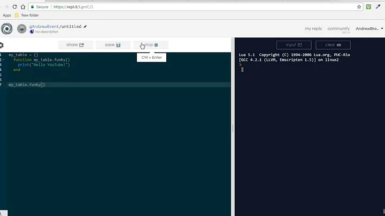Click the Lua language icon beside No description
The width and height of the screenshot is (385, 216).
pos(32,32)
